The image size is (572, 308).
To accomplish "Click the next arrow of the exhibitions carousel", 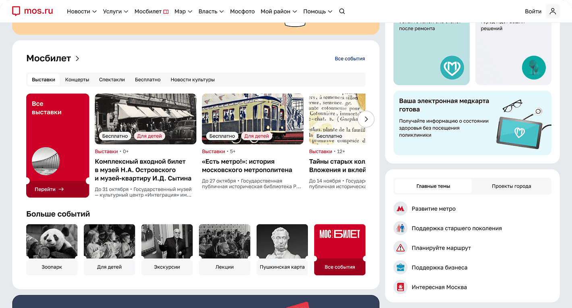I will [366, 119].
